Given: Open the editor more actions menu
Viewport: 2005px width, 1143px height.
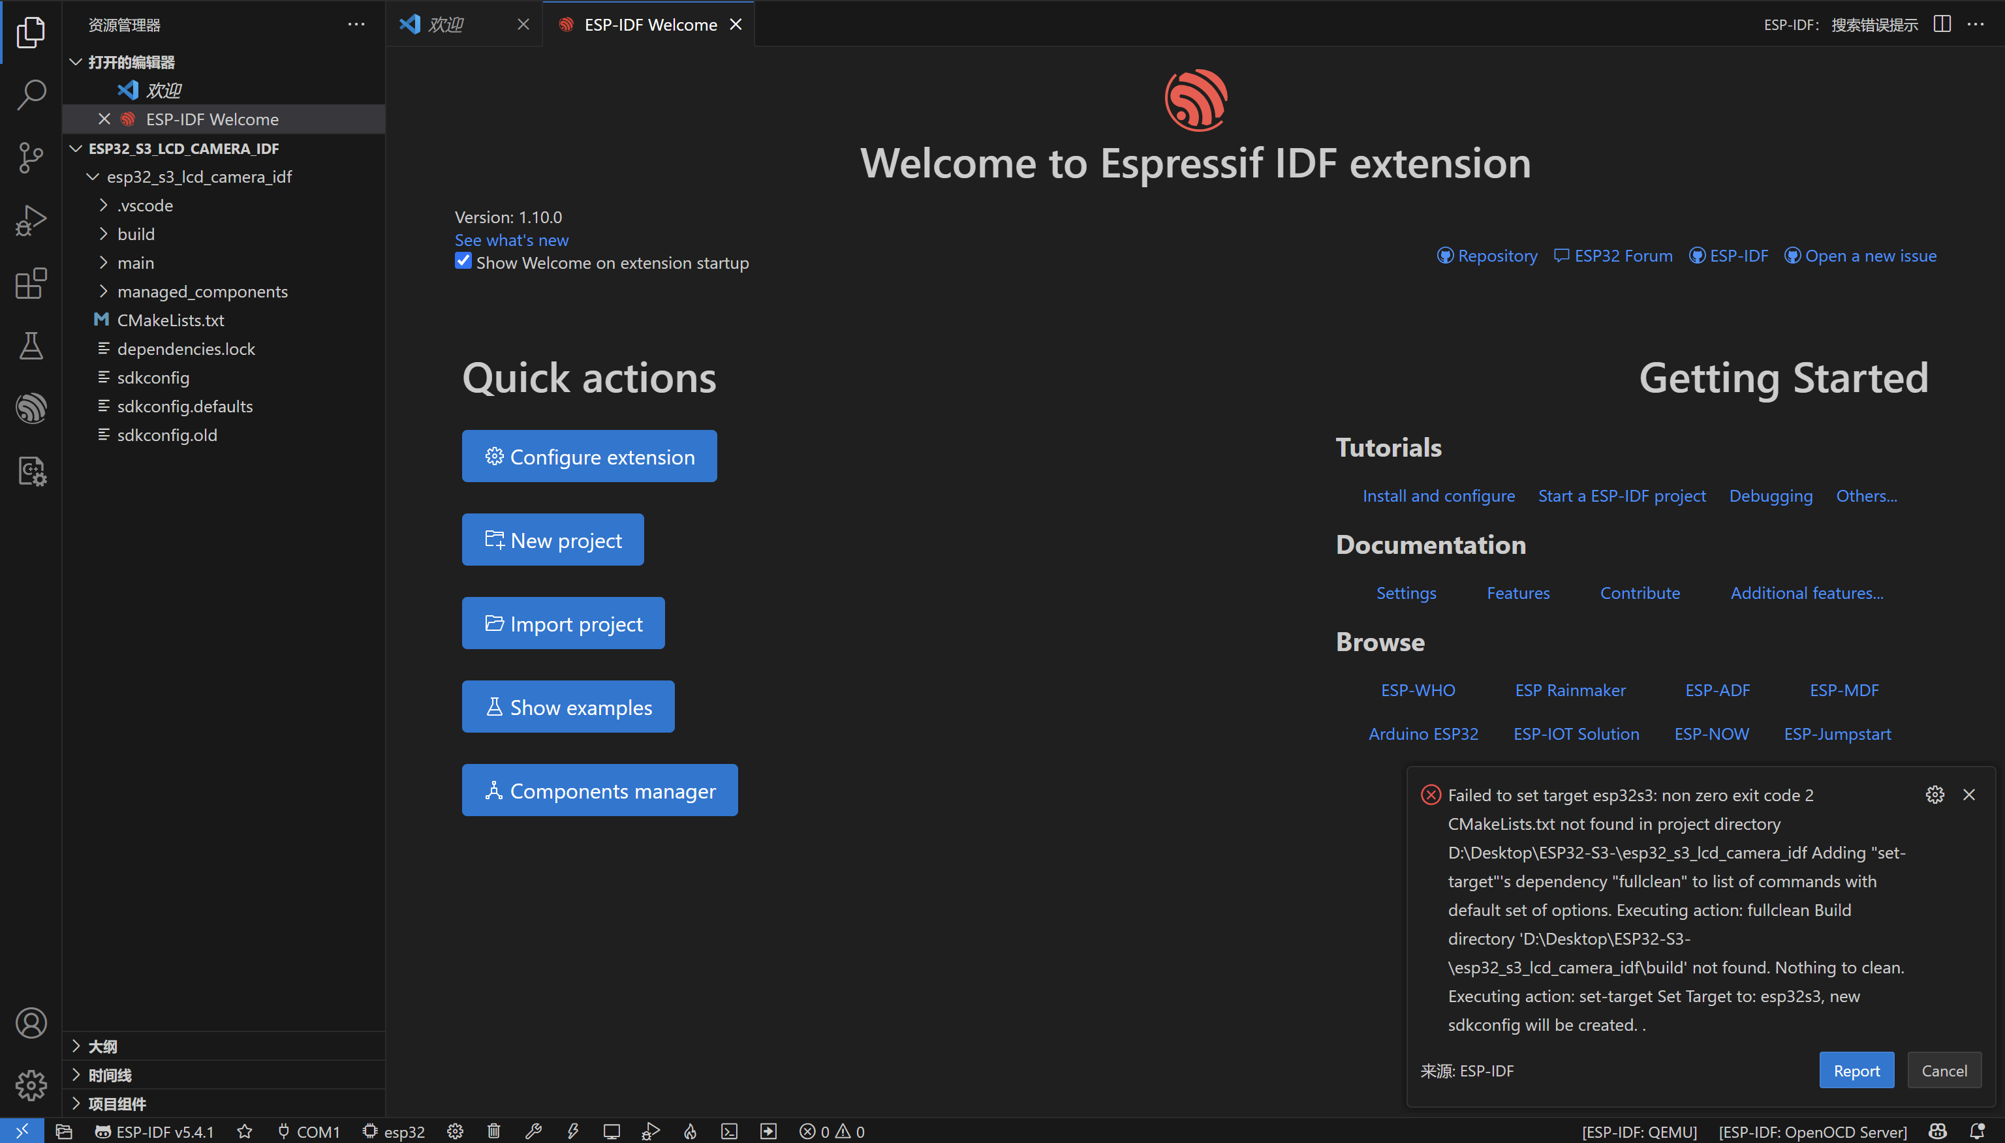Looking at the screenshot, I should point(1976,24).
